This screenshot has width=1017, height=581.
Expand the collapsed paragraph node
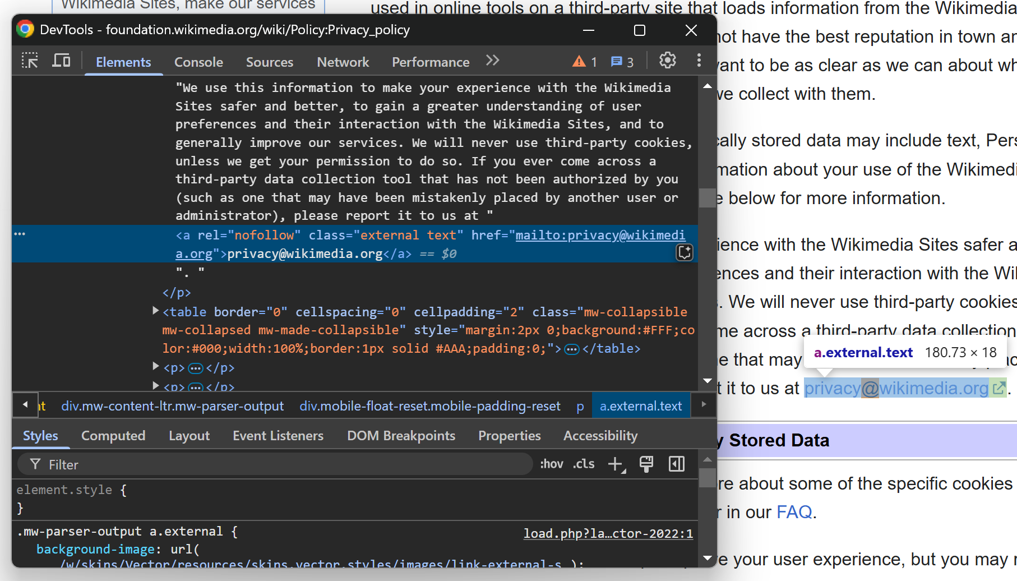coord(155,368)
